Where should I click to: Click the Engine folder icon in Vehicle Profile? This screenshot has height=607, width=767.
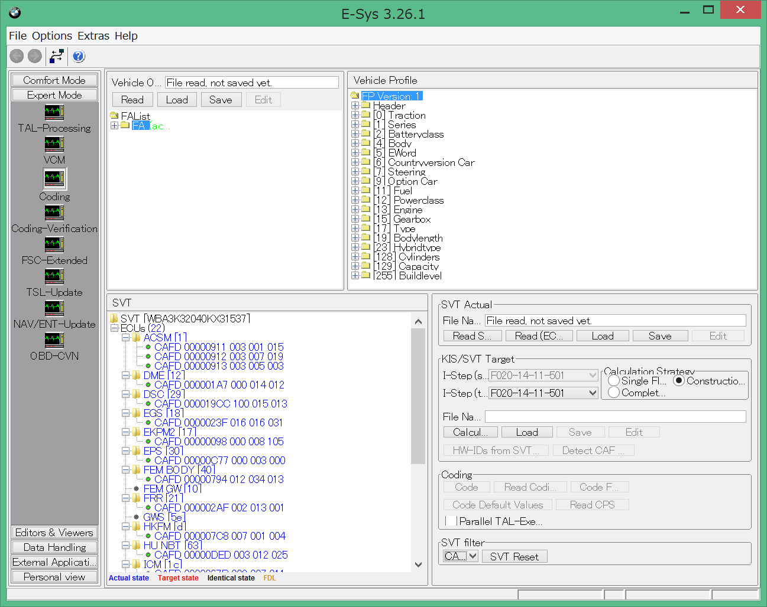click(366, 209)
